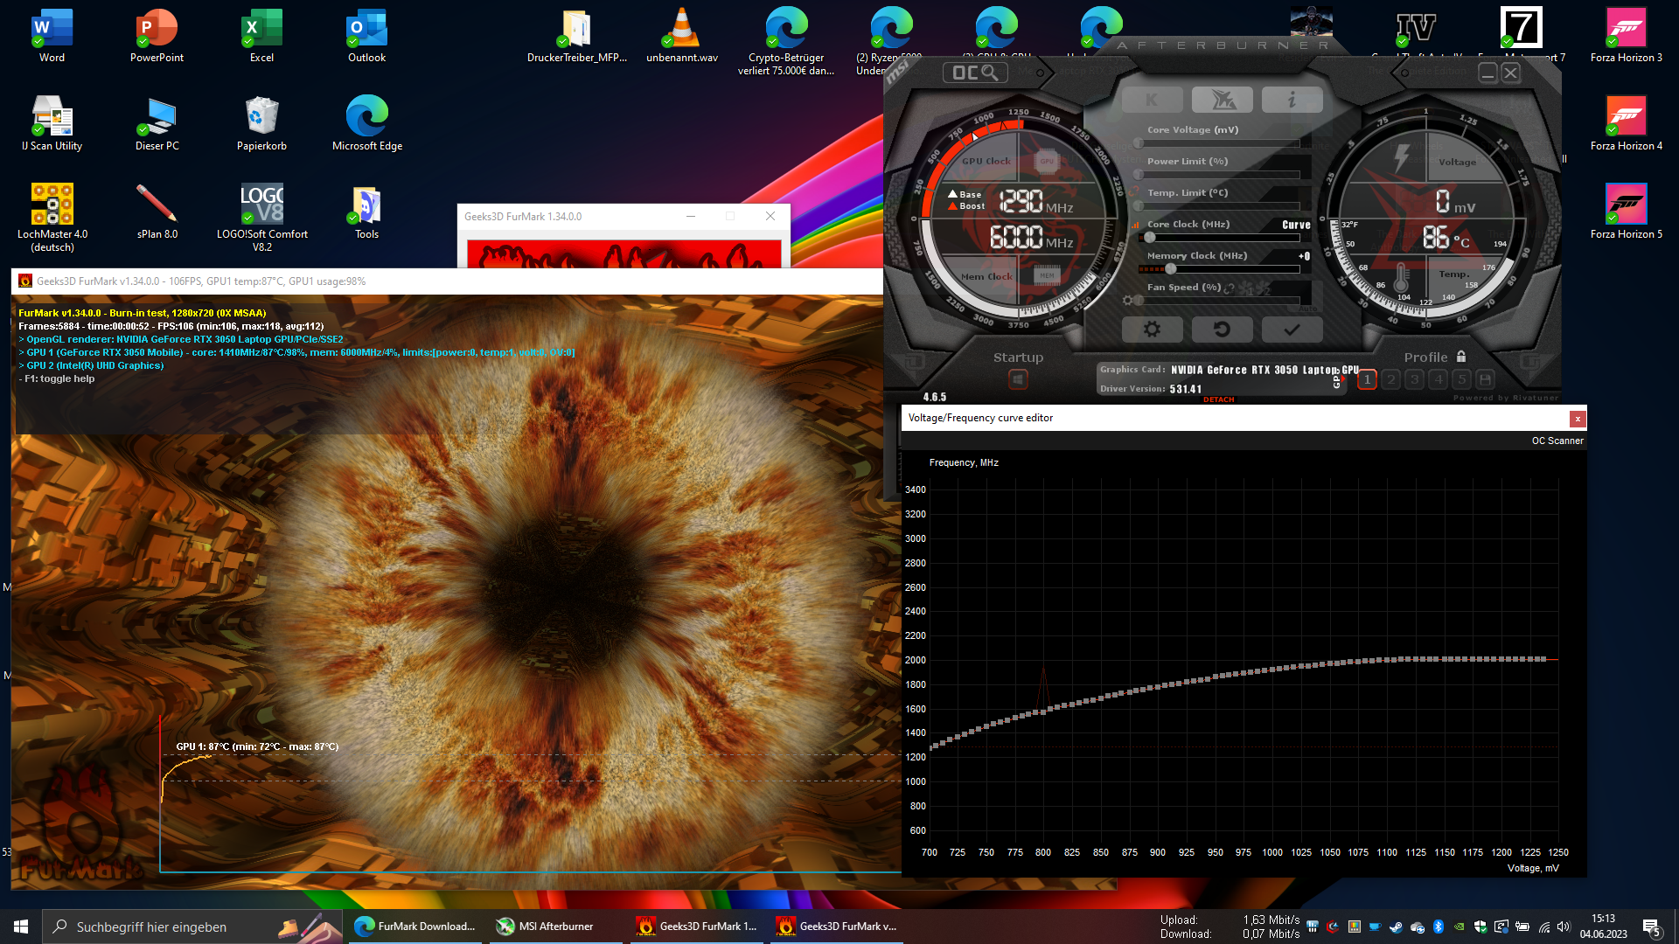Image resolution: width=1679 pixels, height=944 pixels.
Task: Click the reset-to-defaults arrow button
Action: (x=1222, y=330)
